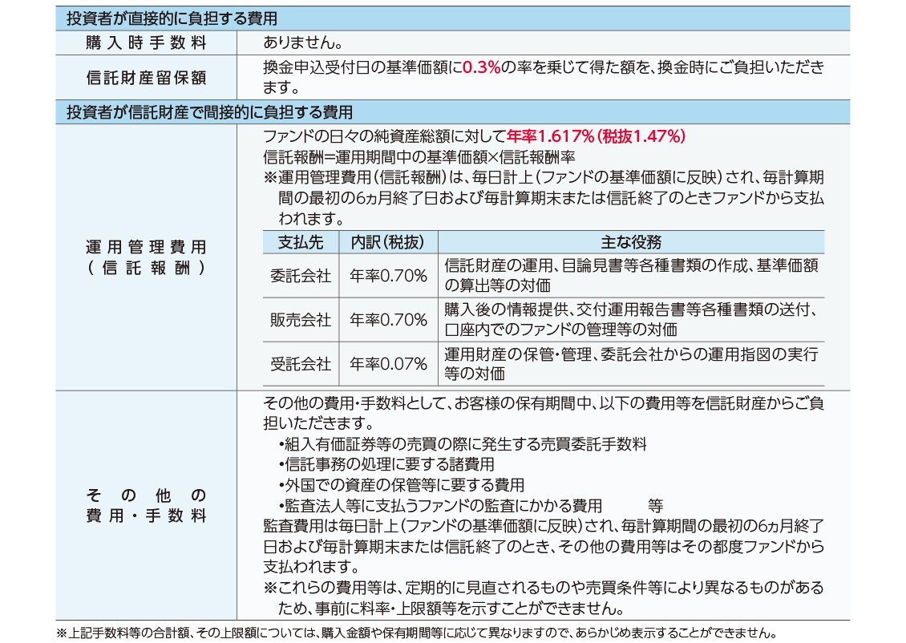The height and width of the screenshot is (643, 906).
Task: Select the 運用管理費用（信託報酬） row label
Action: (x=146, y=257)
